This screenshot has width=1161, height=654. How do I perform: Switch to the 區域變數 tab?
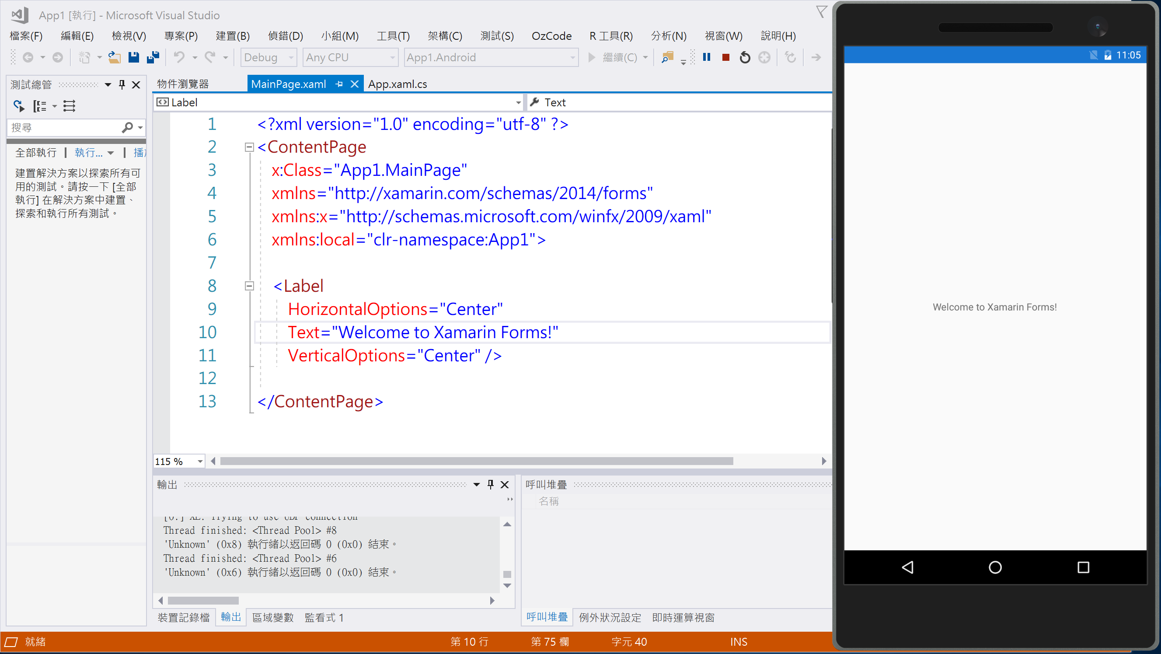[273, 618]
